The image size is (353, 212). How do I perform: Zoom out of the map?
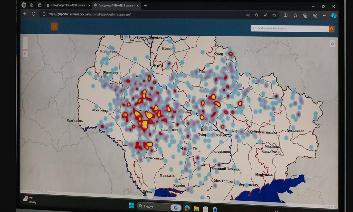click(25, 46)
